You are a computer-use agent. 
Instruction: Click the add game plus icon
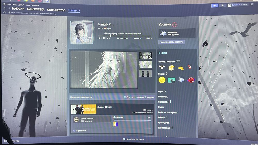point(5,141)
